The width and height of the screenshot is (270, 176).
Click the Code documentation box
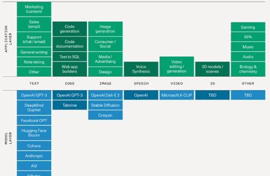[x=70, y=44]
